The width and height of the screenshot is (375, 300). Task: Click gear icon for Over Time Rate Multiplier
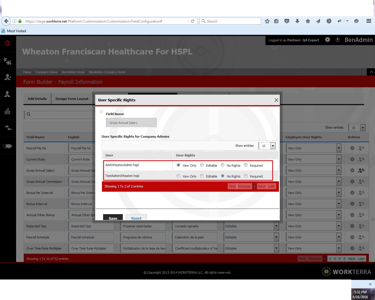(352, 248)
